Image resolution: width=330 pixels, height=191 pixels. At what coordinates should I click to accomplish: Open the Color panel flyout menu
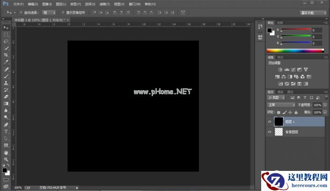tap(326, 23)
